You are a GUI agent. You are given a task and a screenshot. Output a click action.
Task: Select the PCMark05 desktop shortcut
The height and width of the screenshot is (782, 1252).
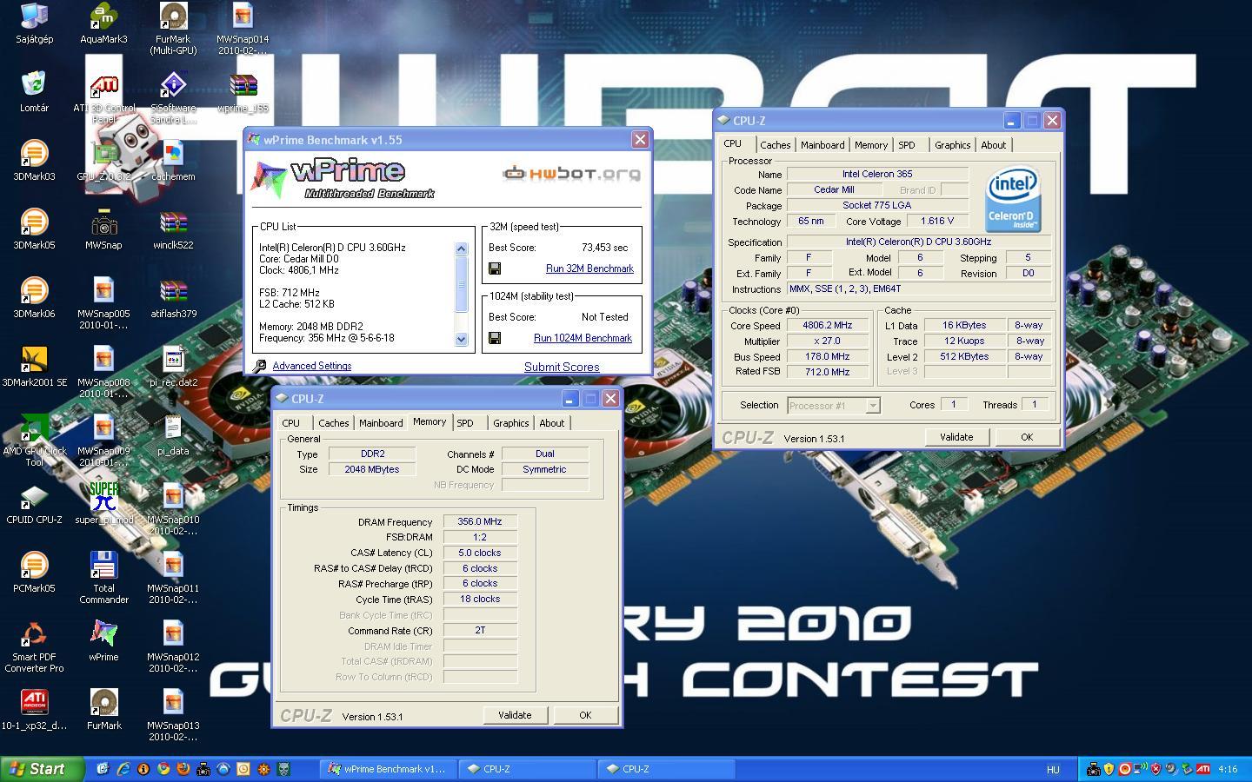pos(34,572)
